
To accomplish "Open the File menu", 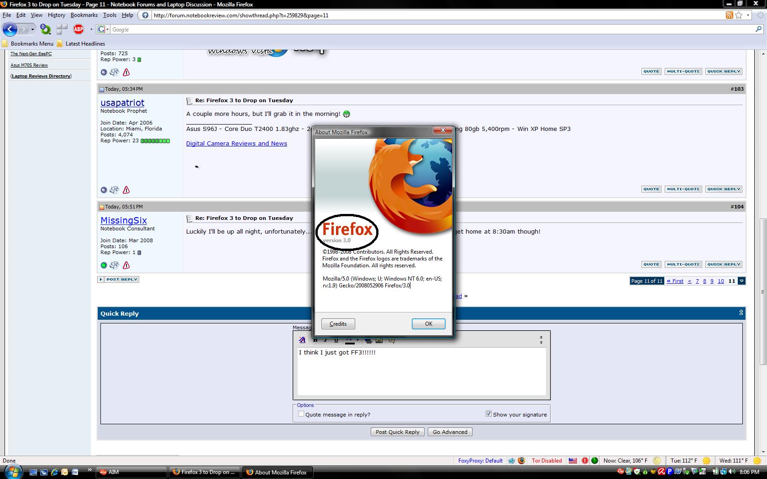I will (7, 15).
